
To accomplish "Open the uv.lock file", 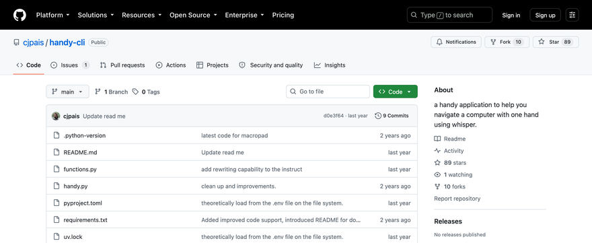I will 73,236.
